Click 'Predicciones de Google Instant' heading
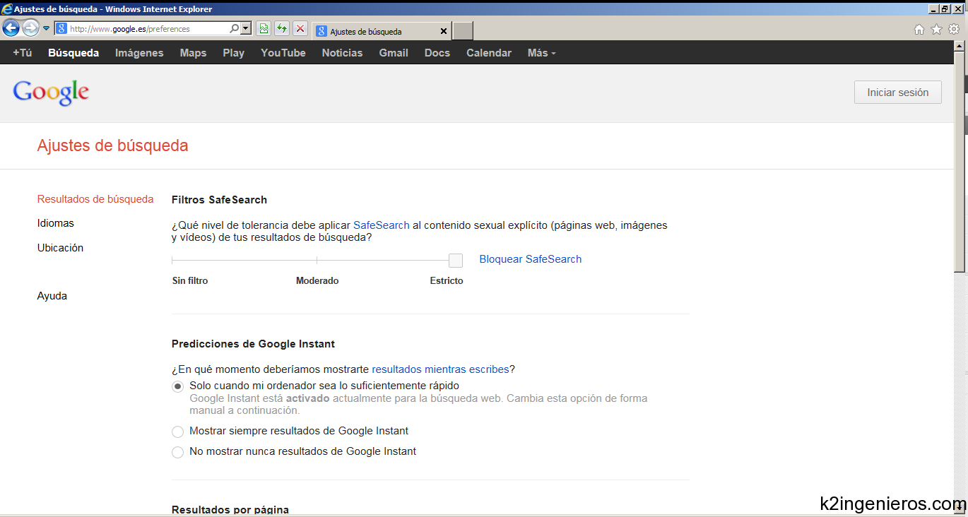This screenshot has width=968, height=517. click(253, 344)
